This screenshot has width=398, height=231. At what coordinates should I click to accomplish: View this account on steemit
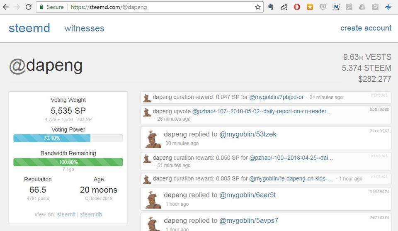click(66, 214)
